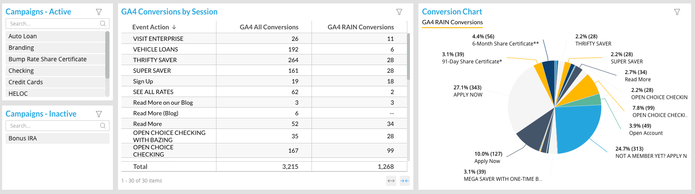The image size is (695, 194).
Task: Open filter for Campaigns - Active panel
Action: (x=99, y=12)
